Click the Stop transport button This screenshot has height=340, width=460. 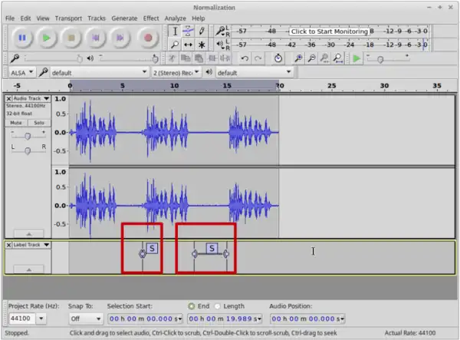tap(71, 37)
